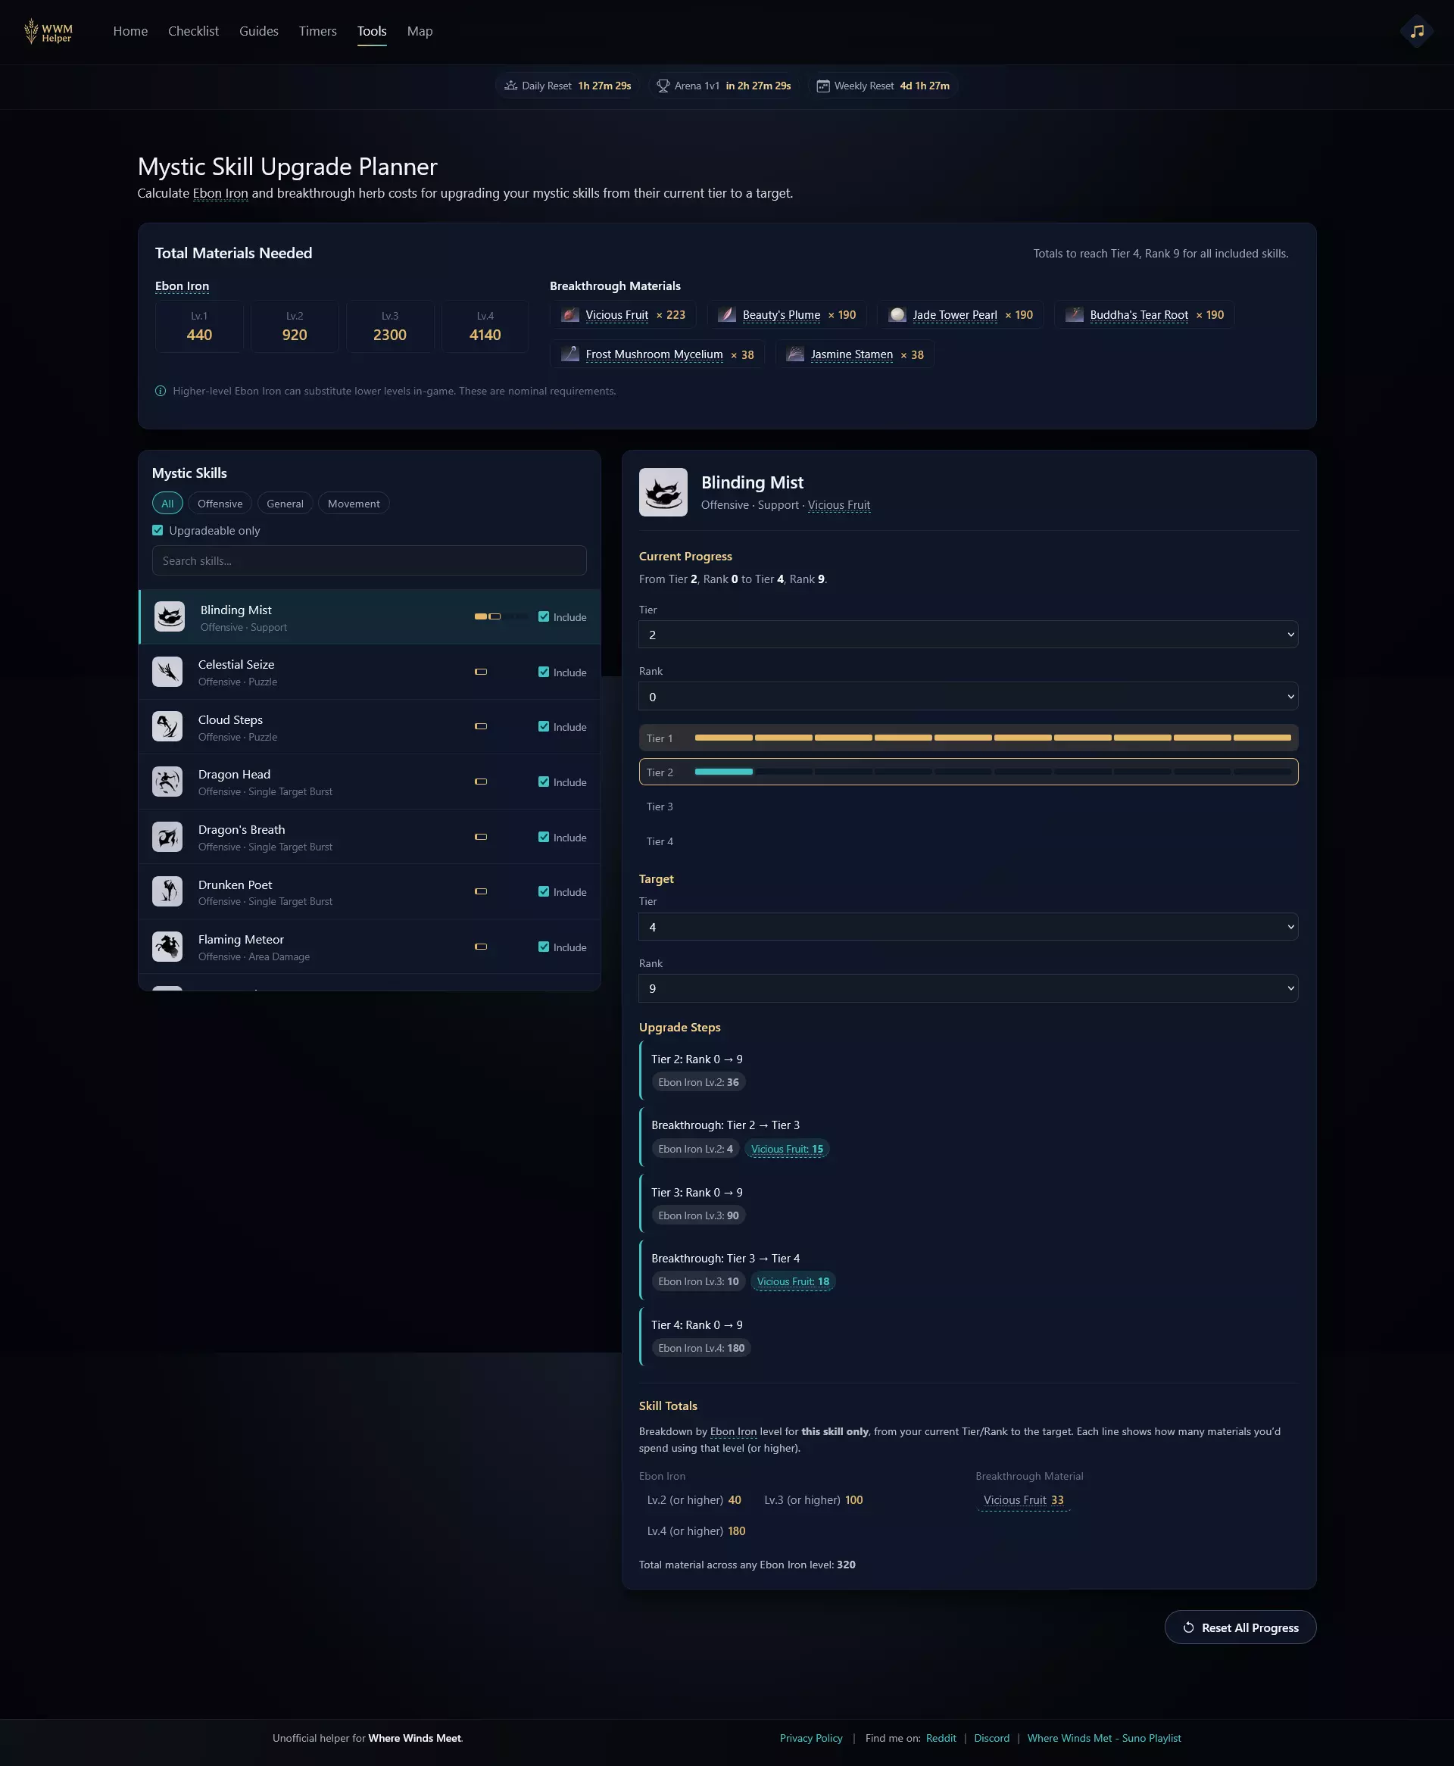Click the WWM Helper logo
This screenshot has width=1454, height=1766.
pyautogui.click(x=48, y=32)
